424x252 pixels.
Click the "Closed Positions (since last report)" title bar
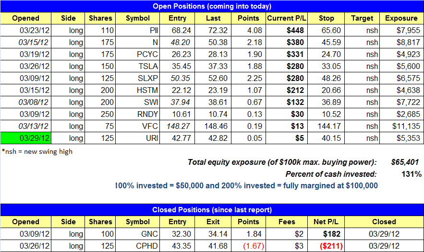[x=212, y=210]
